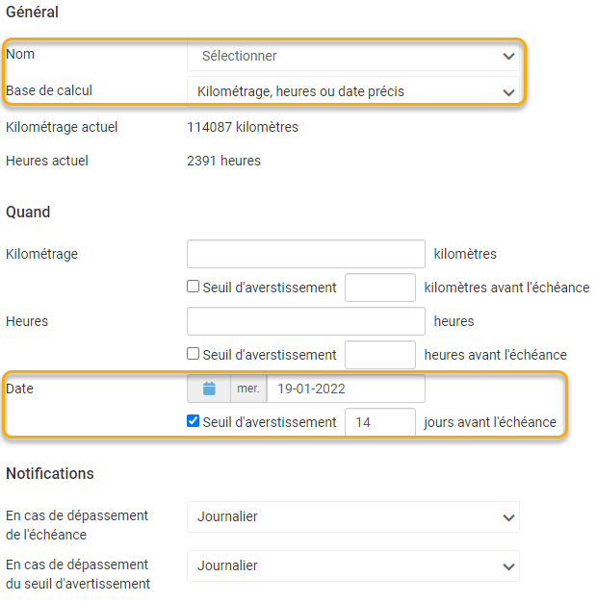Uncheck the jours avant l'échéance warning checkbox
The height and width of the screenshot is (602, 596).
(x=194, y=421)
